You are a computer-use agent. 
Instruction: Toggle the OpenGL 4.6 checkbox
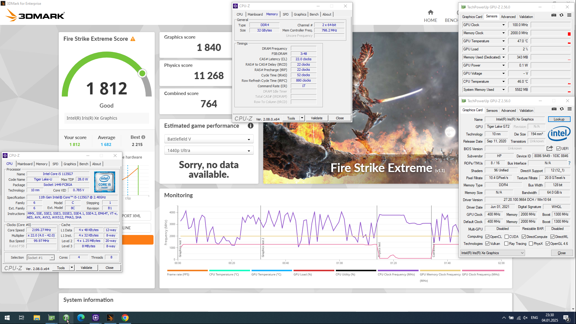pyautogui.click(x=548, y=244)
